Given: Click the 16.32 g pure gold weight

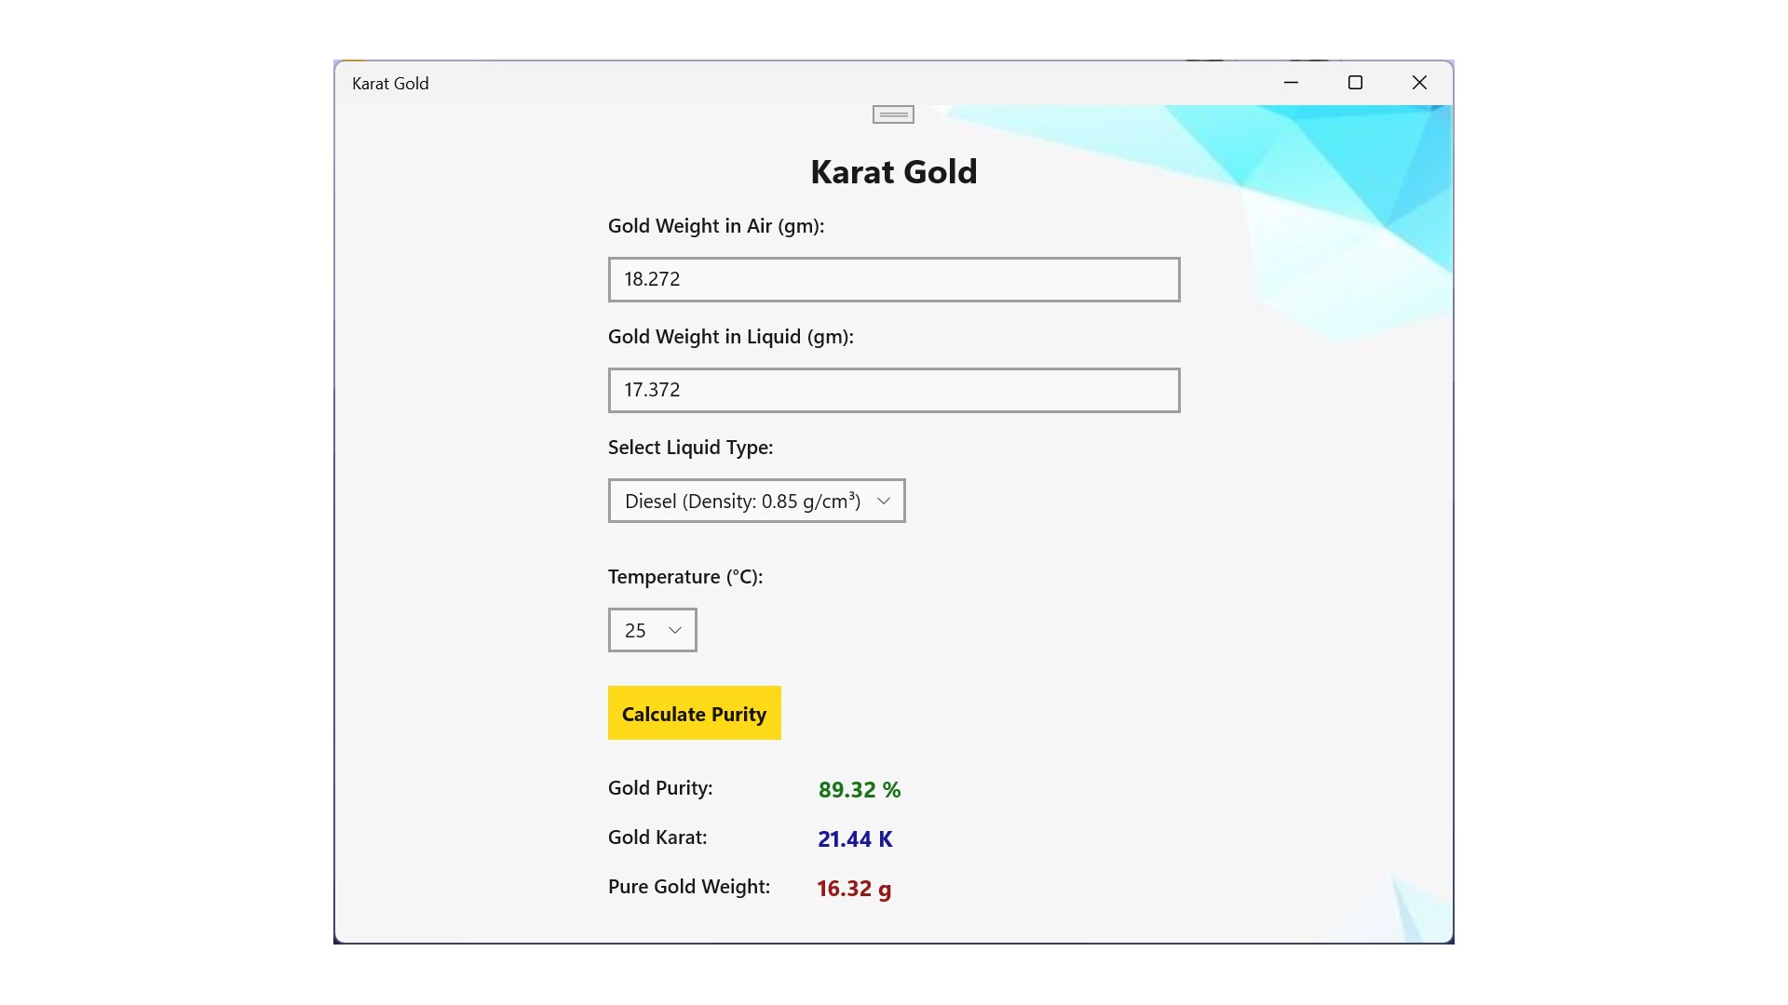Looking at the screenshot, I should click(x=853, y=889).
